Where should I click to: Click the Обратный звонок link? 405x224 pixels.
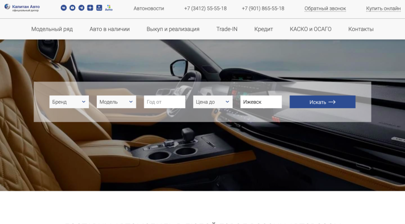325,8
